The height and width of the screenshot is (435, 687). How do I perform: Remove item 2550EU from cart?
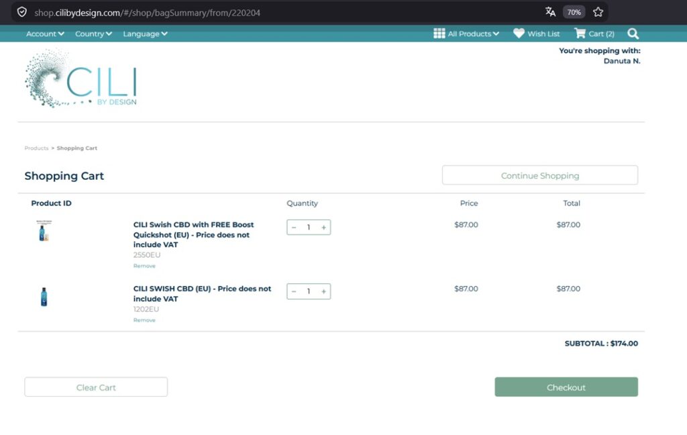pyautogui.click(x=144, y=266)
